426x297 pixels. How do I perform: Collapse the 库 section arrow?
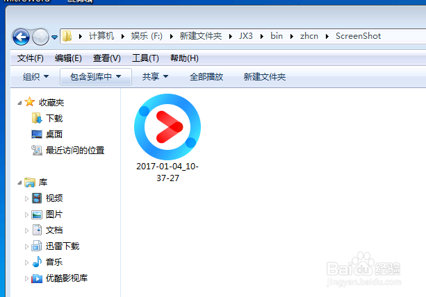[19, 183]
